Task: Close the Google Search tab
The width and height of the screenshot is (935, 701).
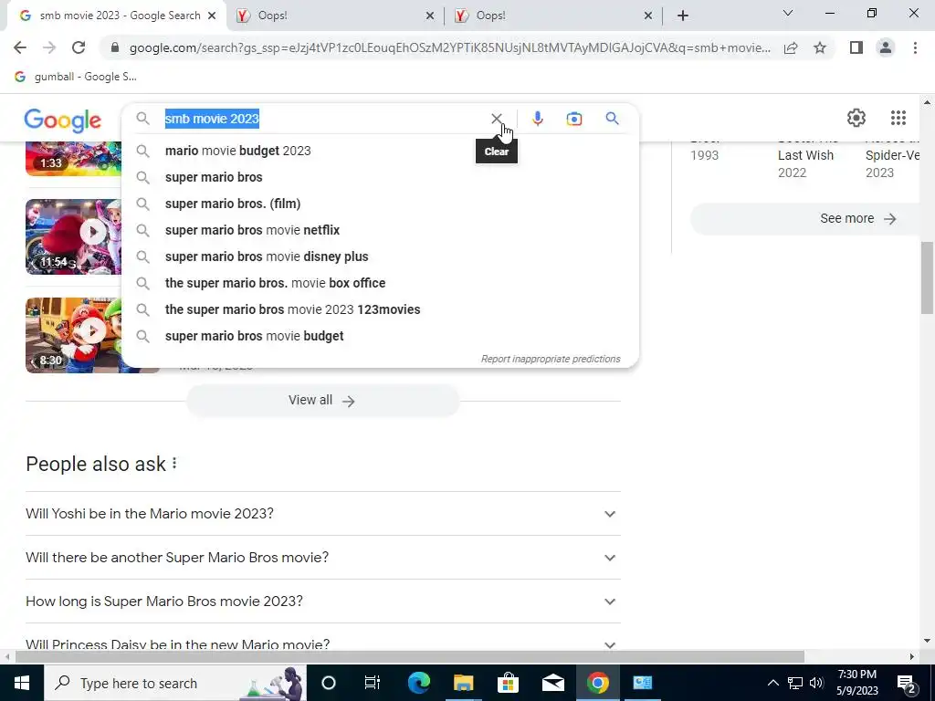Action: coord(212,16)
